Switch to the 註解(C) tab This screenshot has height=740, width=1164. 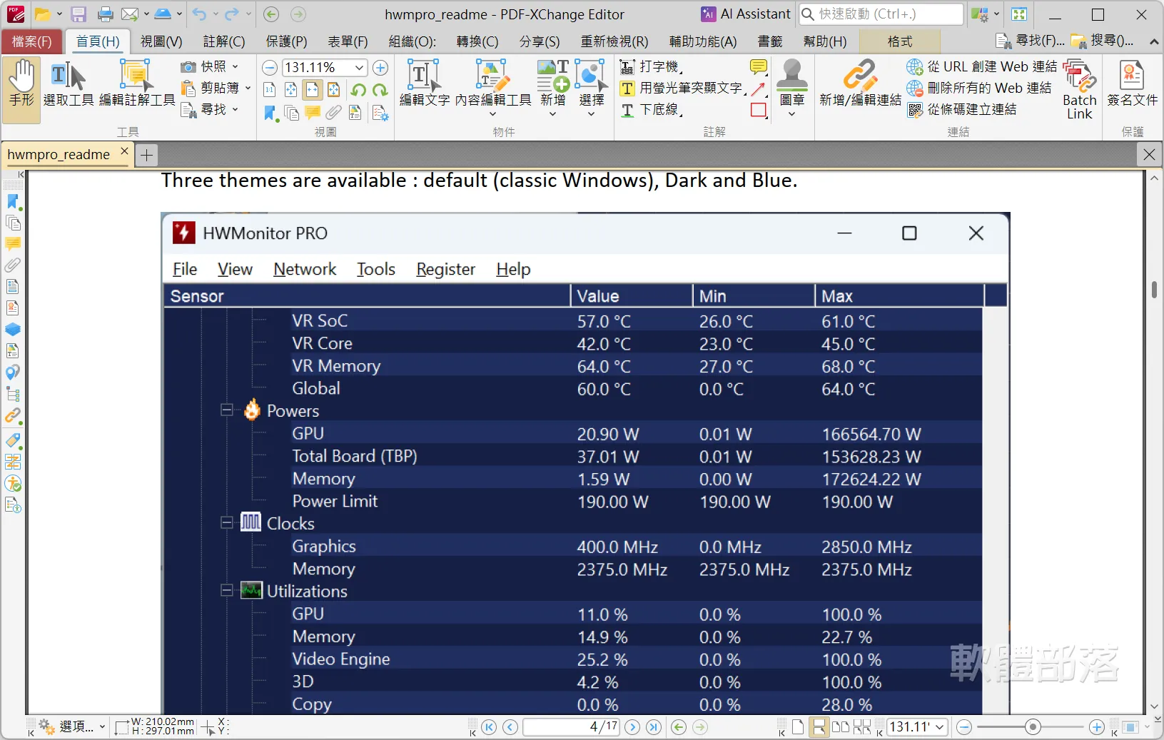[x=224, y=41]
